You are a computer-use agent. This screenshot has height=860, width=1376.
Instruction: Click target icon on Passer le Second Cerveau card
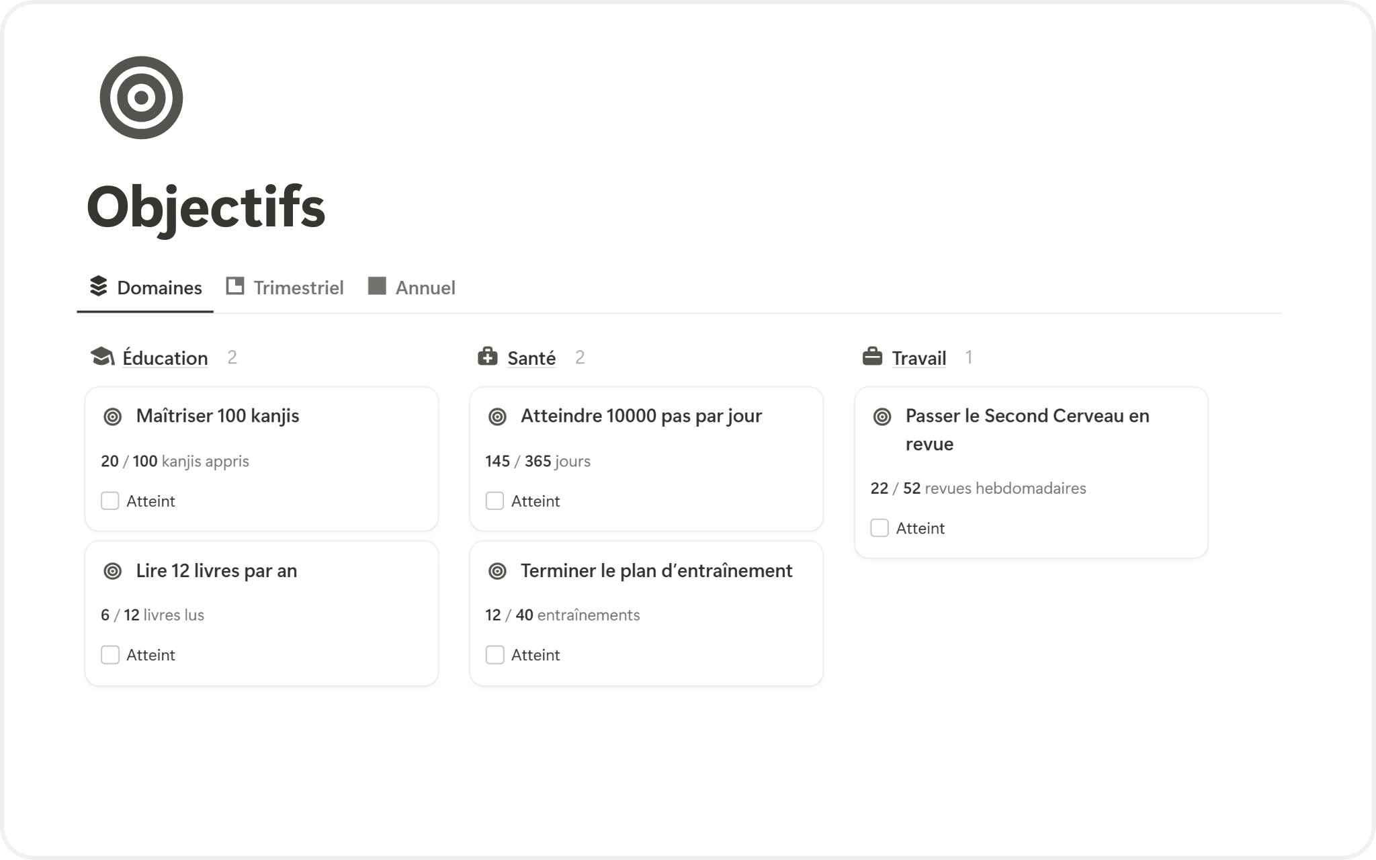coord(882,417)
